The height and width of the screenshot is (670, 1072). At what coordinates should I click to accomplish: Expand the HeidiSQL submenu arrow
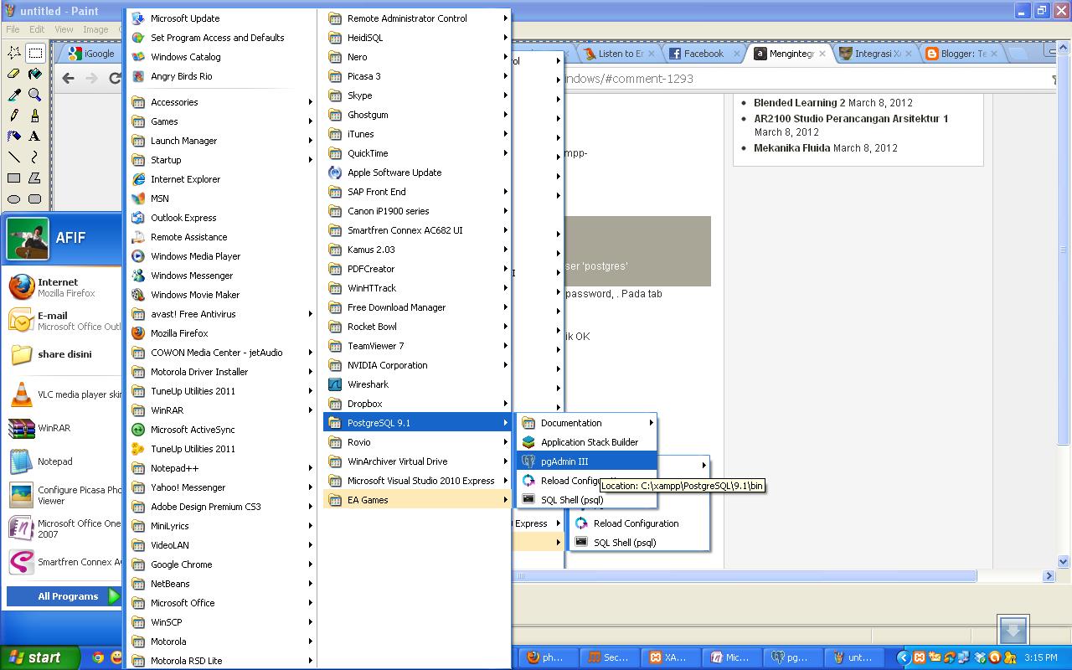(x=505, y=38)
